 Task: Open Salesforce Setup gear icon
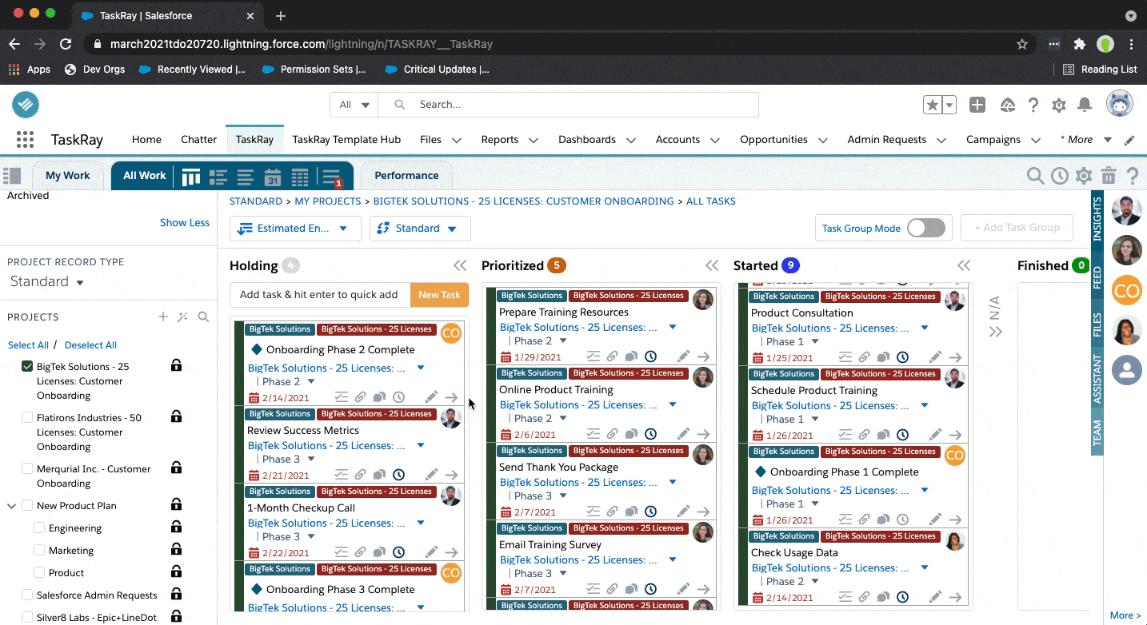click(1059, 105)
